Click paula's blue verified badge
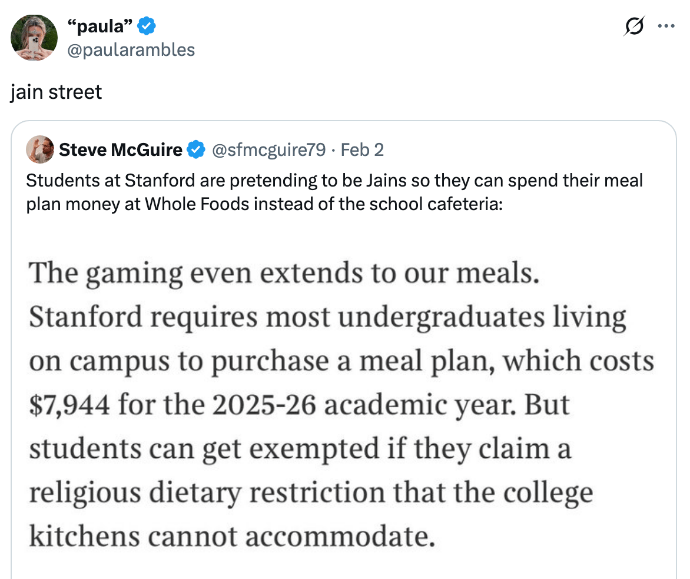Viewport: 690px width, 579px height. (x=147, y=26)
